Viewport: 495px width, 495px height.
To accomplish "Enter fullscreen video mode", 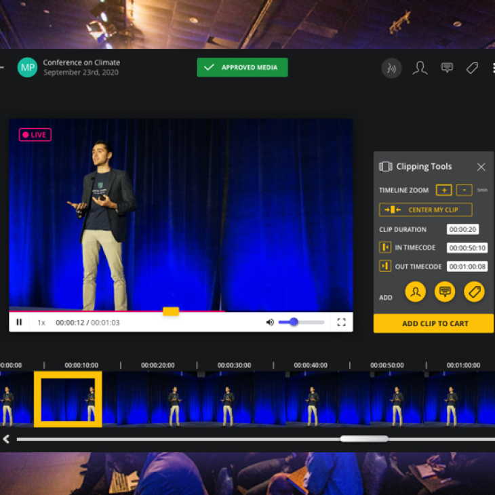I will click(341, 322).
